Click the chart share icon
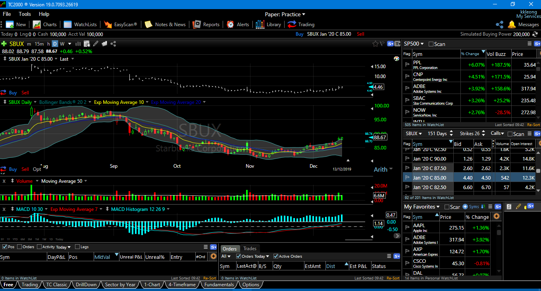 [x=114, y=44]
